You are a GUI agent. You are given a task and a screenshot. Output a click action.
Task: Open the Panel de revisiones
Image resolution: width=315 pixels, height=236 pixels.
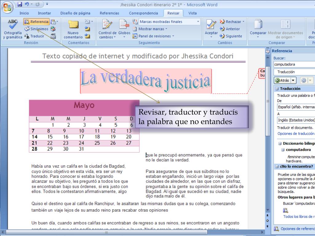tap(153, 36)
